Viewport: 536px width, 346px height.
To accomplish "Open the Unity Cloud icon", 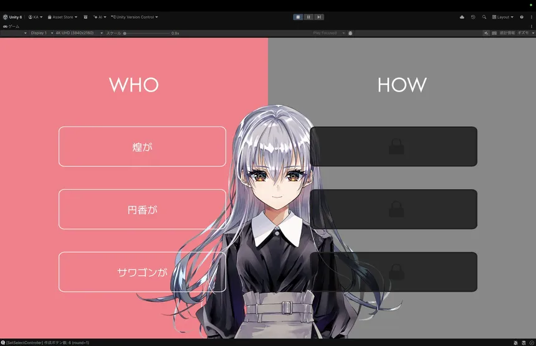I will point(462,17).
